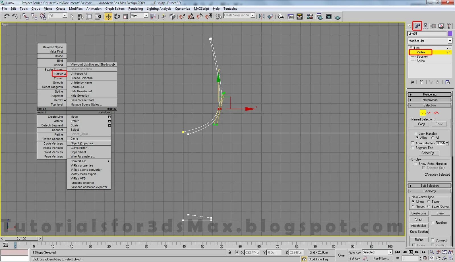Viewport: 455px width, 262px height.
Task: Activate the Select Object arrow tool
Action: coord(72,16)
